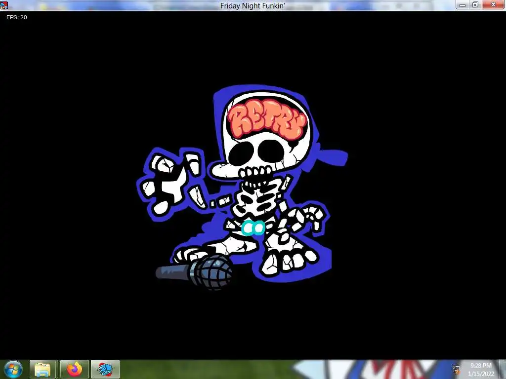Click the Friday Night Funkin' title text

[253, 6]
